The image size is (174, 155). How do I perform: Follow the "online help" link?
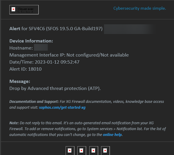click(112, 134)
